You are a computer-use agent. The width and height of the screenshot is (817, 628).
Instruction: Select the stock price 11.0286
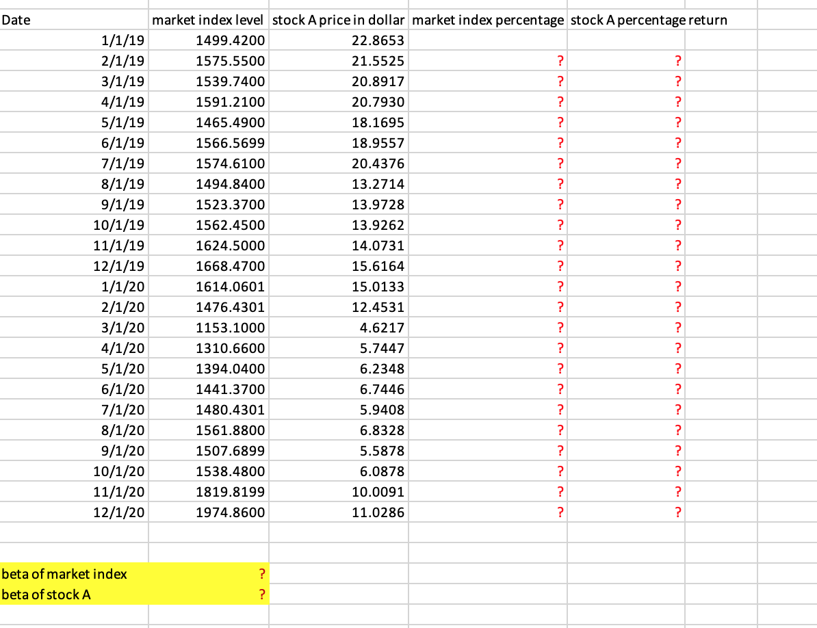[339, 512]
